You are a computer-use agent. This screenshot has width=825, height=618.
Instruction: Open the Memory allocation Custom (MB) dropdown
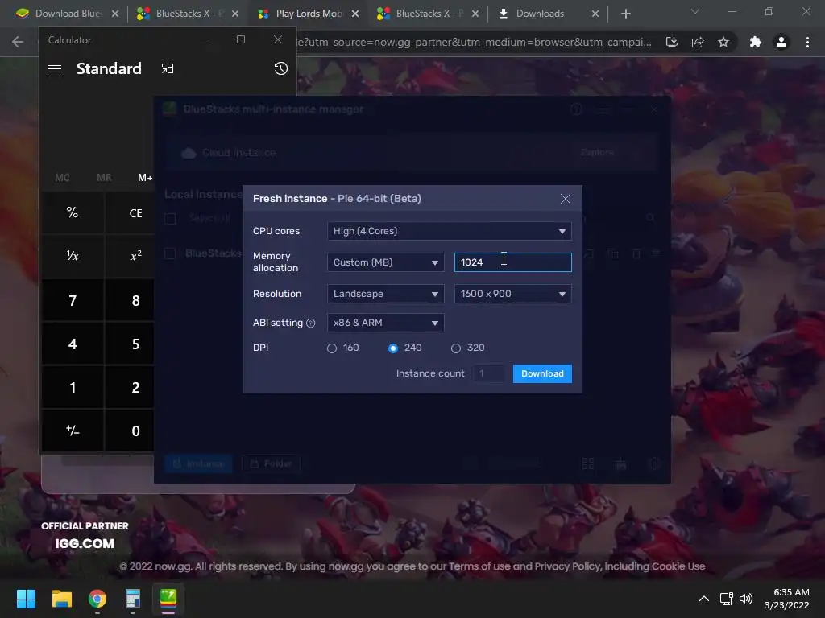[385, 262]
